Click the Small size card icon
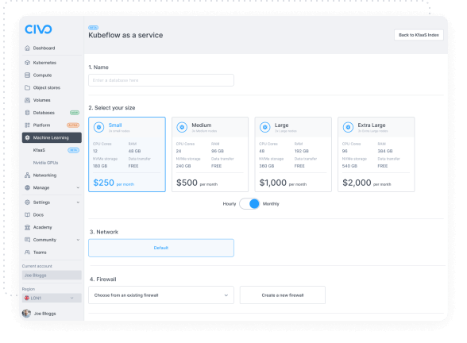The height and width of the screenshot is (343, 467). (x=98, y=127)
